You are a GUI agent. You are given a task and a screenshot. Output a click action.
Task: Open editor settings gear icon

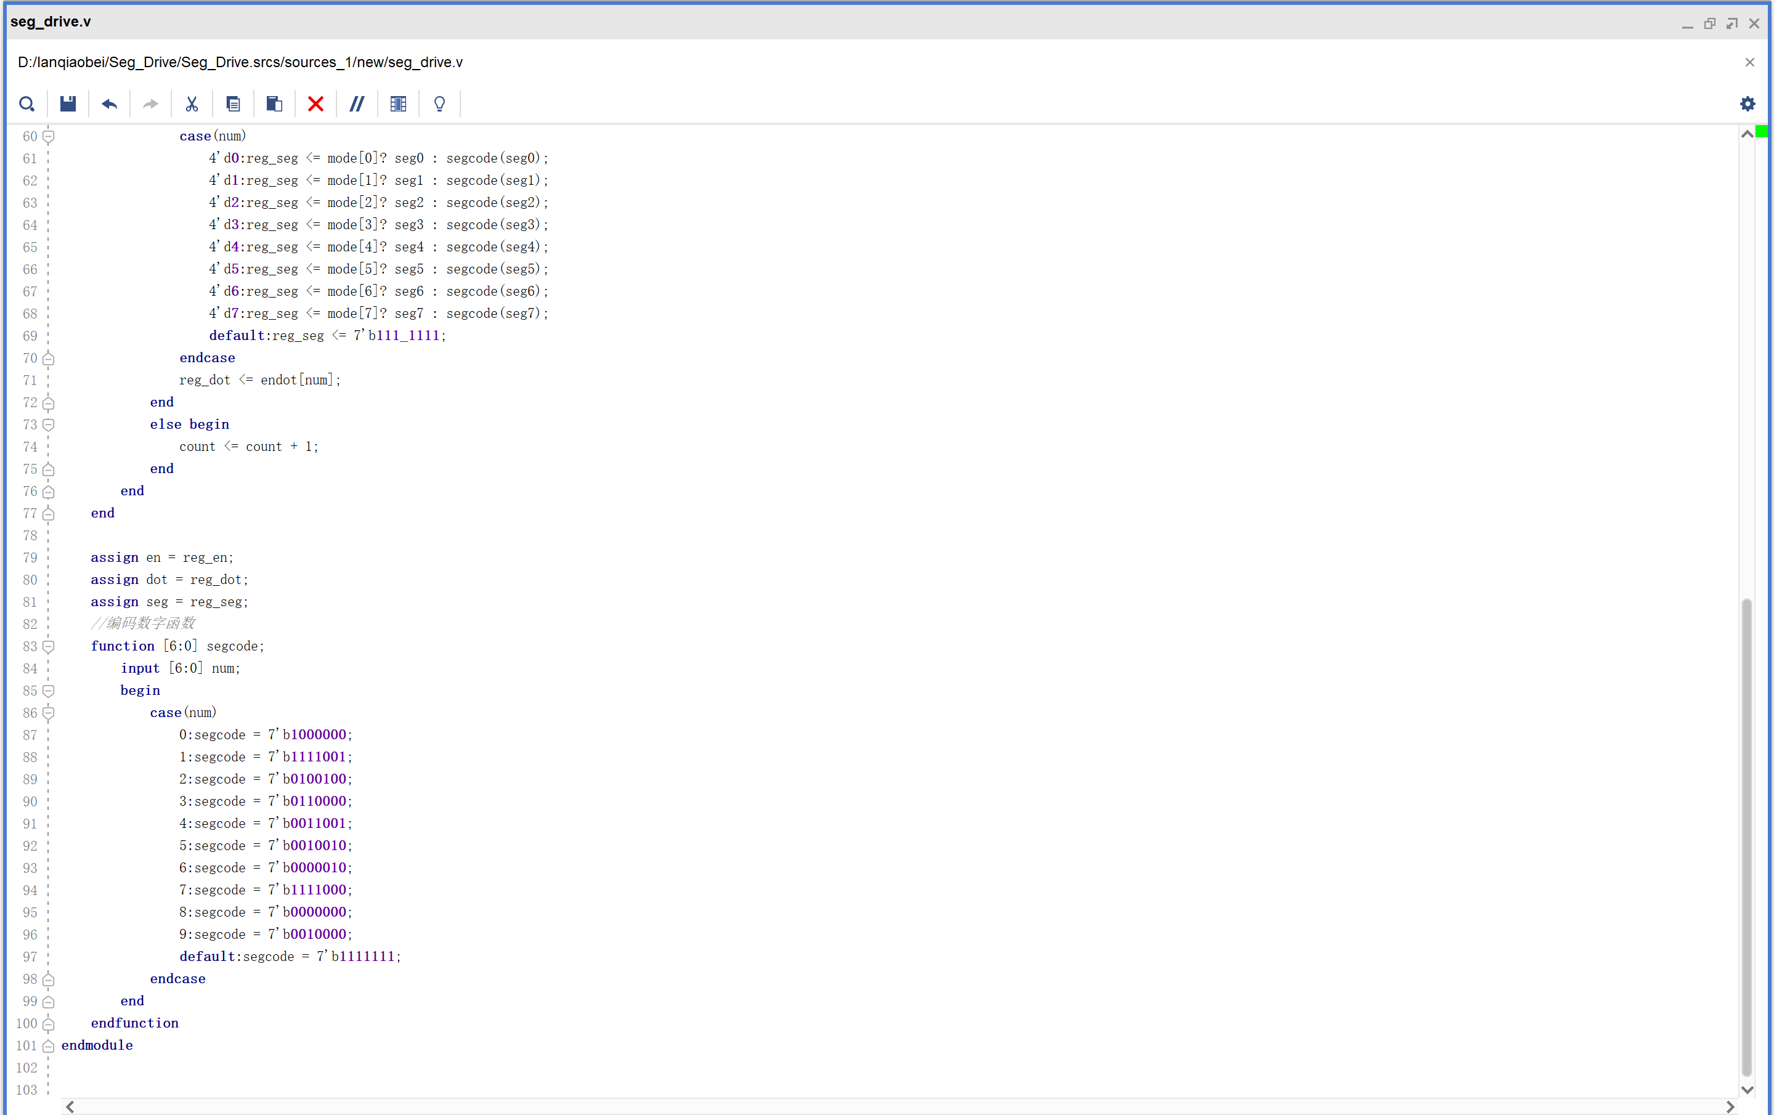[x=1747, y=104]
